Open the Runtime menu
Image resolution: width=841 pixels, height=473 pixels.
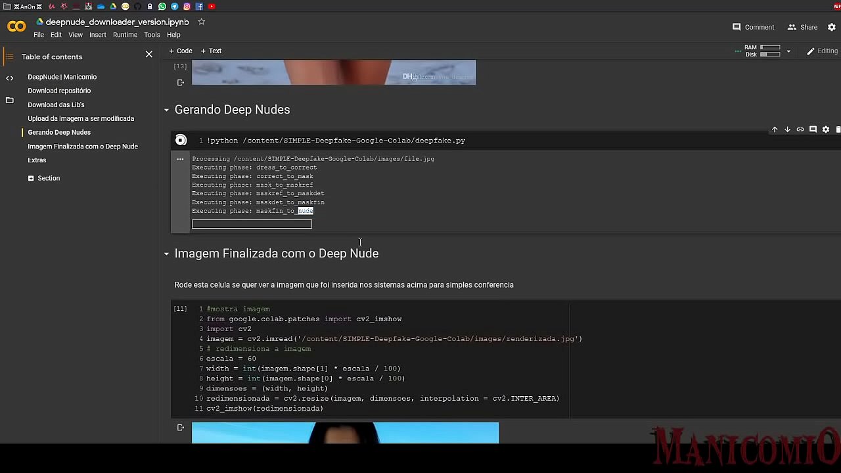click(125, 35)
